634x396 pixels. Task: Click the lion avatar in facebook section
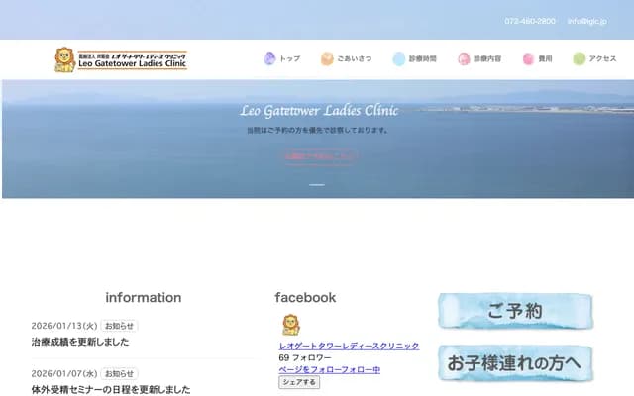pos(290,325)
